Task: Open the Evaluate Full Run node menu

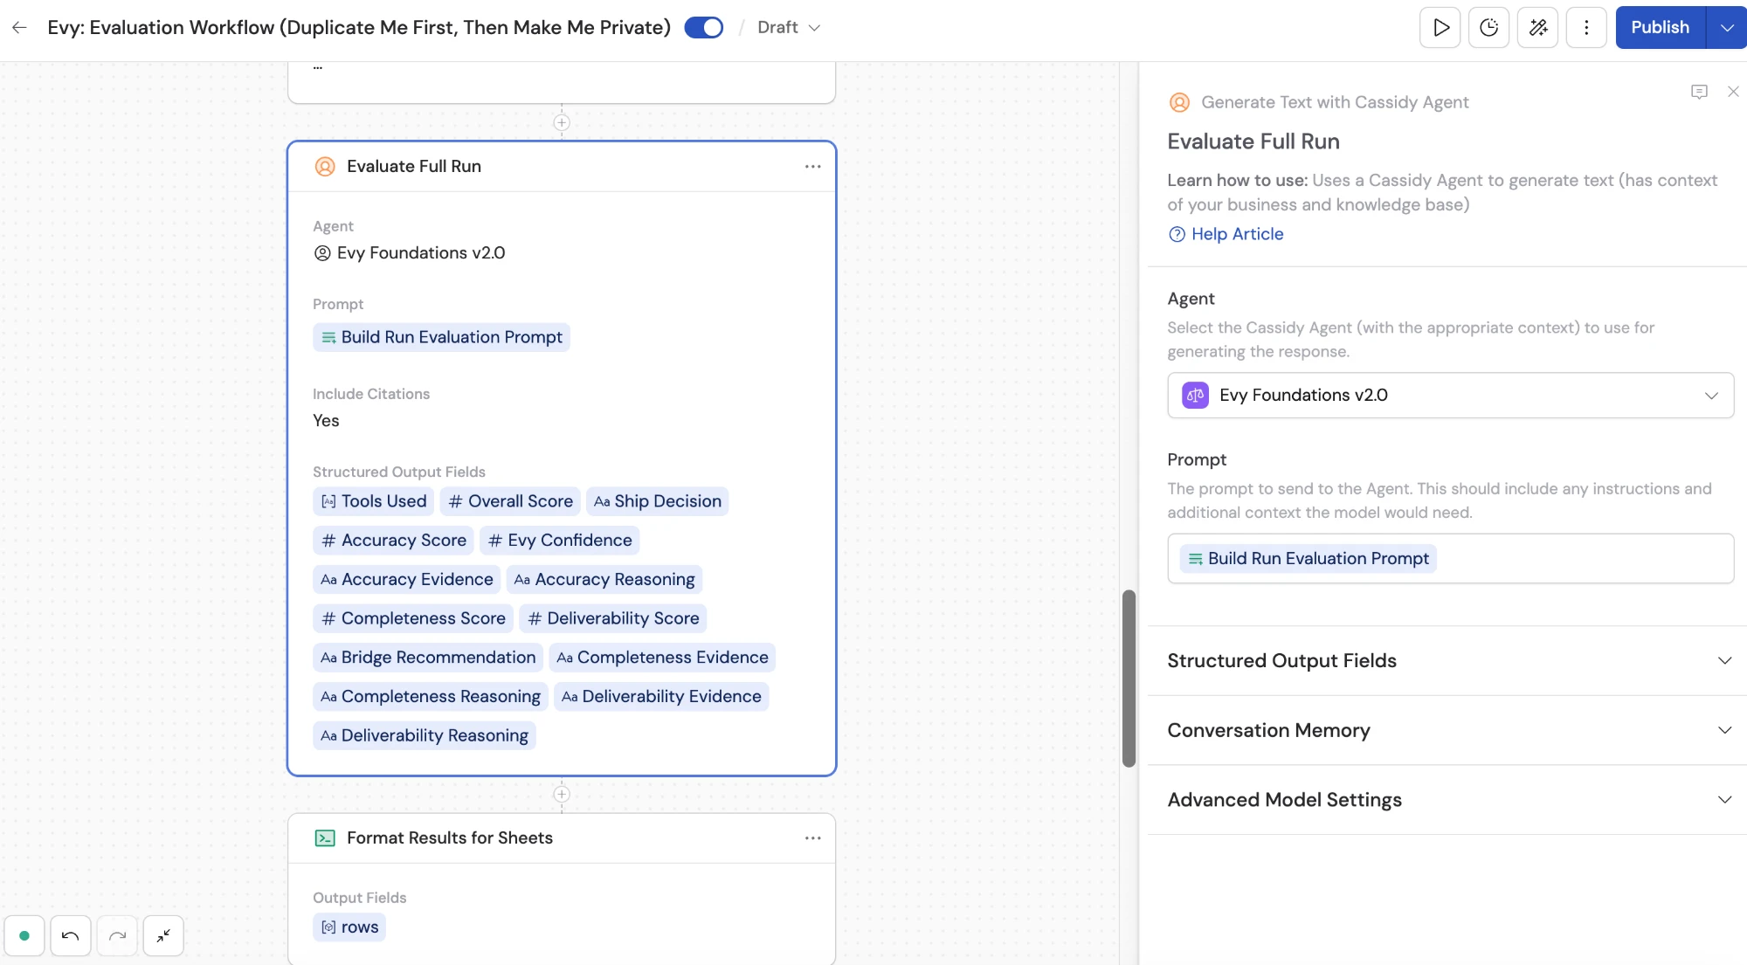Action: [812, 166]
